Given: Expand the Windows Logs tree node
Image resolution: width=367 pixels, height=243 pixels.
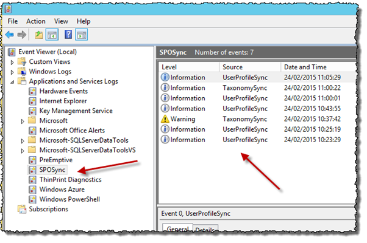Looking at the screenshot, I should [12, 72].
